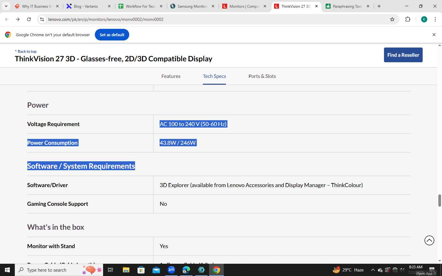Open the Extensions puzzle icon
This screenshot has width=442, height=276.
tap(408, 19)
